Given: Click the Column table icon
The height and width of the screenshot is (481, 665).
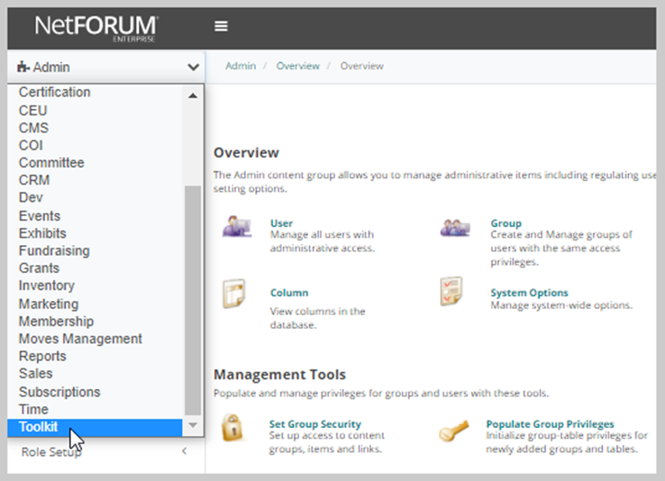Looking at the screenshot, I should 234,294.
